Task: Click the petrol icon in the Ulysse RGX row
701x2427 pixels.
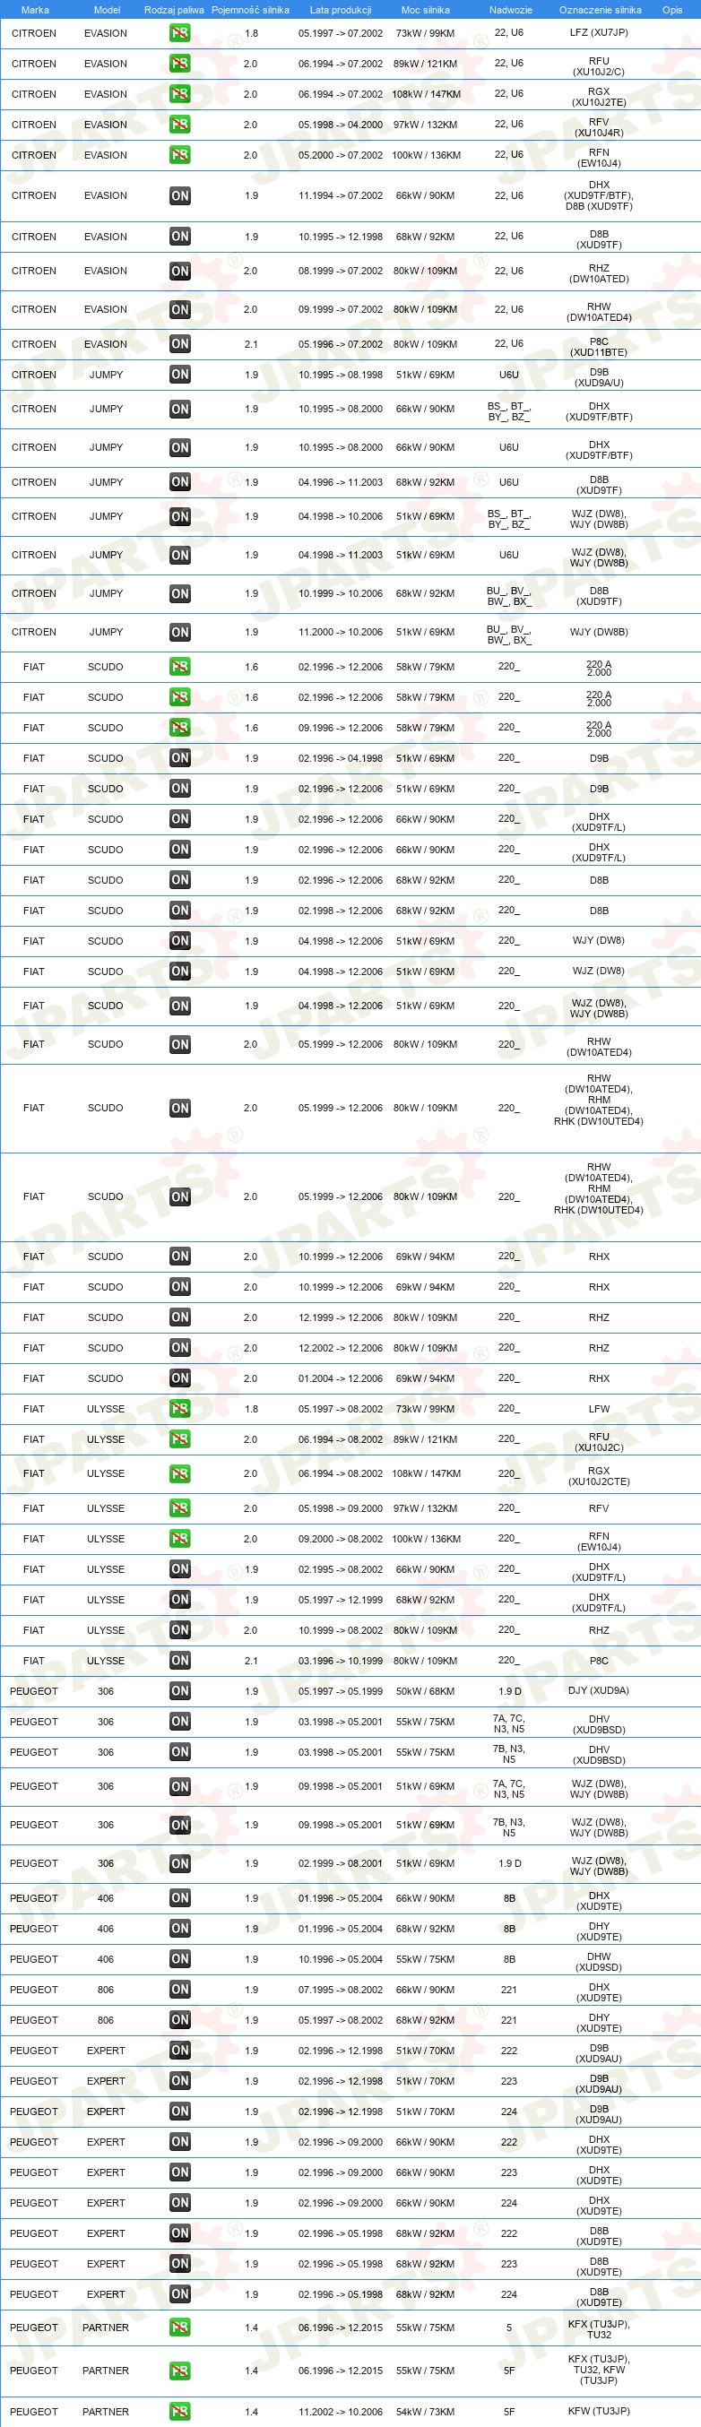Action: click(180, 1473)
